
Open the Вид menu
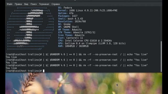pyautogui.click(x=26, y=4)
